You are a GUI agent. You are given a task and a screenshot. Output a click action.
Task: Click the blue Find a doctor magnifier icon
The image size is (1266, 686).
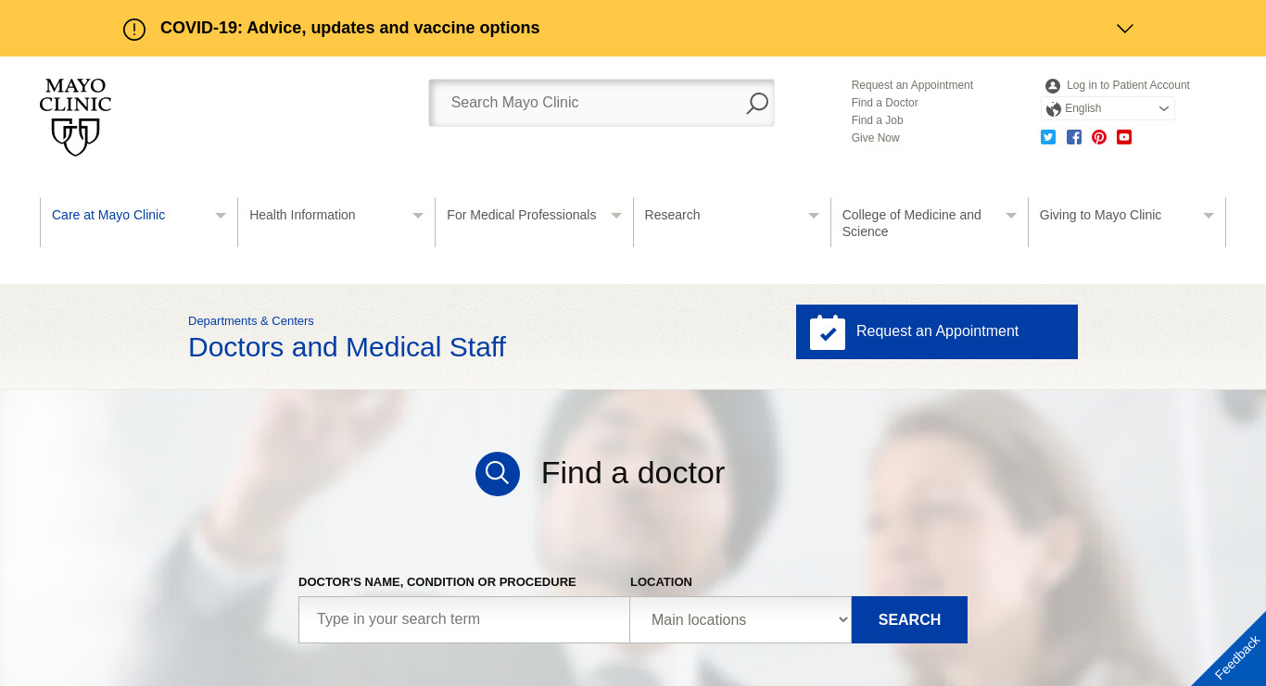tap(498, 474)
